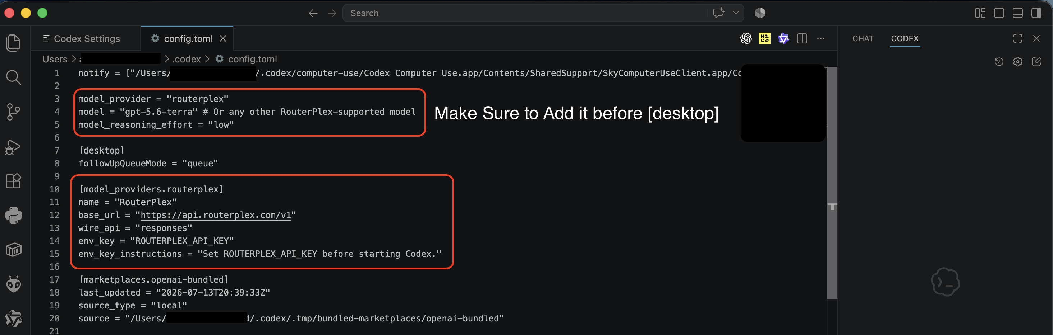Close the config.toml tab
This screenshot has width=1053, height=335.
pos(223,38)
